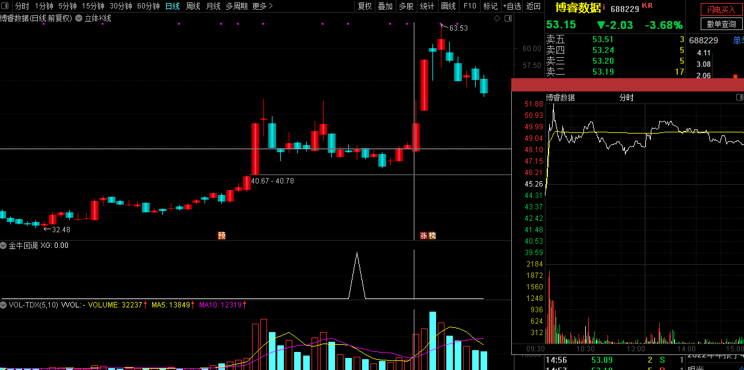The width and height of the screenshot is (744, 370).
Task: Toggle the 复权 adjustment option
Action: (365, 6)
